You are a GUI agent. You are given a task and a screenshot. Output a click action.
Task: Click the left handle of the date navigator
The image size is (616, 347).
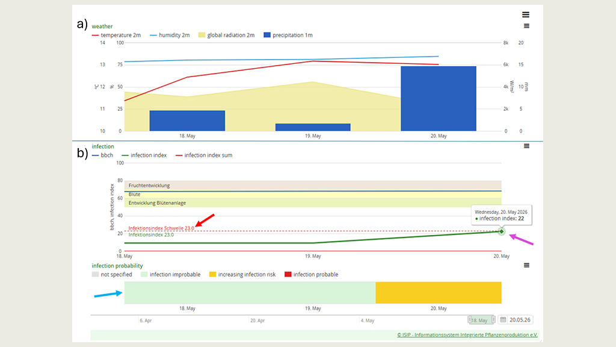click(x=469, y=319)
